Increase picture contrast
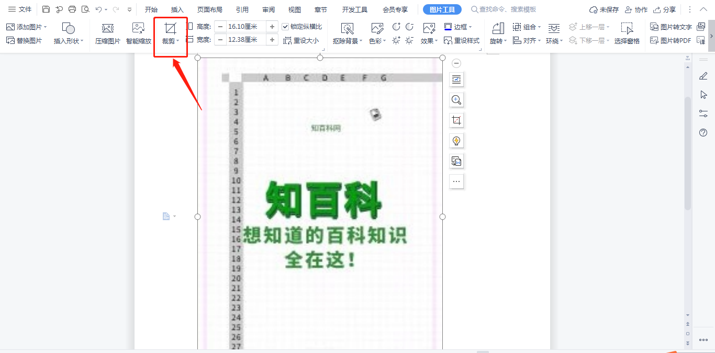The height and width of the screenshot is (353, 715). click(x=396, y=27)
